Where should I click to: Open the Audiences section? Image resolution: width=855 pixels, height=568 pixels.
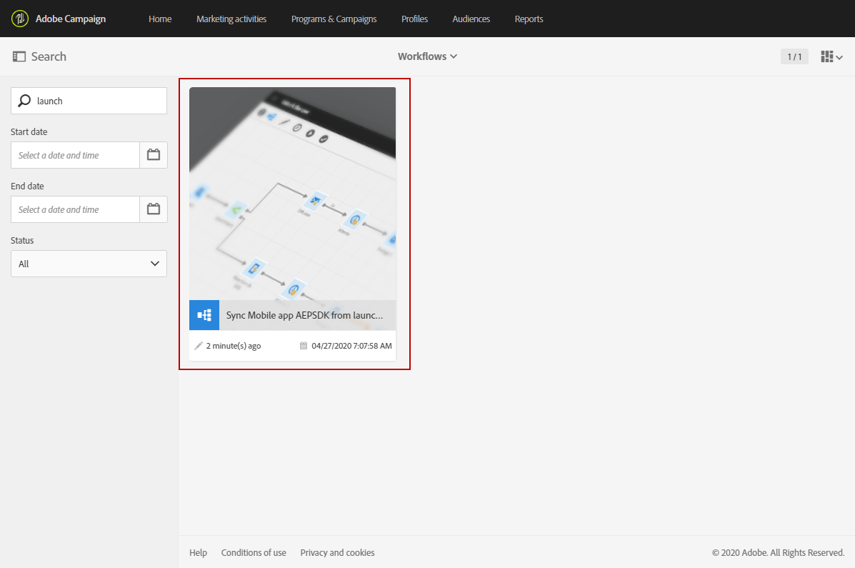[x=471, y=19]
